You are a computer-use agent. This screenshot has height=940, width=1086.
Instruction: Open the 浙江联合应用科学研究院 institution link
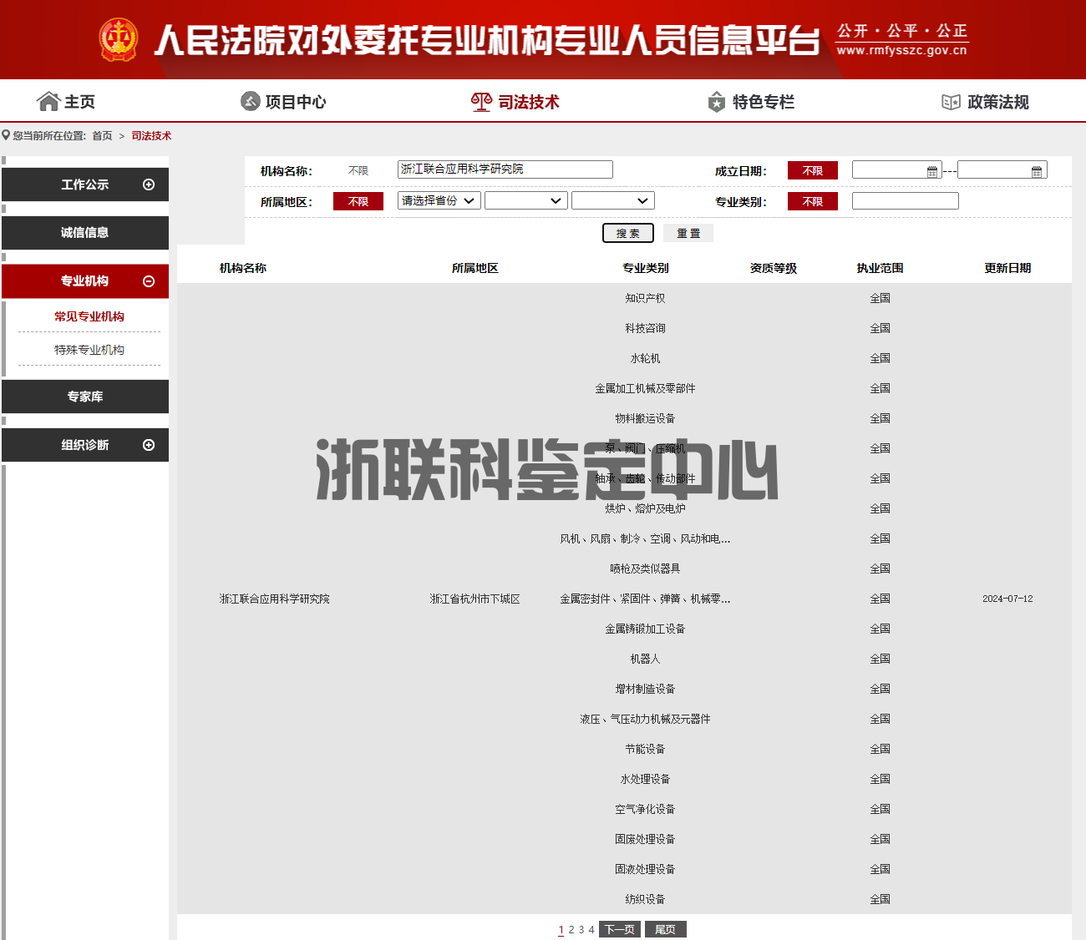(273, 598)
